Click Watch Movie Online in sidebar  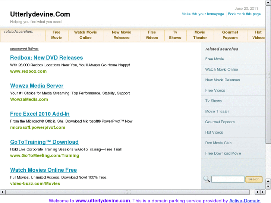pyautogui.click(x=221, y=69)
